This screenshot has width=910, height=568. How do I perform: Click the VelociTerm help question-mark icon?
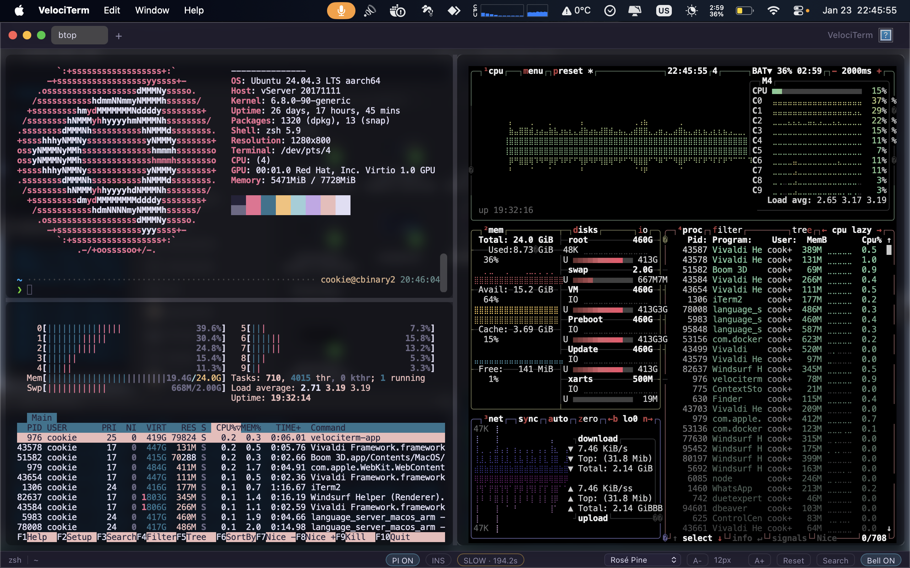tap(885, 35)
